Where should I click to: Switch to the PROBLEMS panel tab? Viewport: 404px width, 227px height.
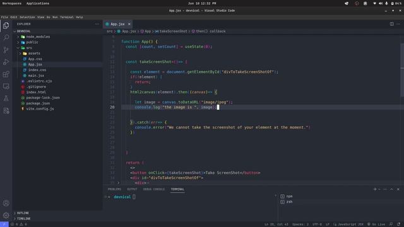(114, 189)
